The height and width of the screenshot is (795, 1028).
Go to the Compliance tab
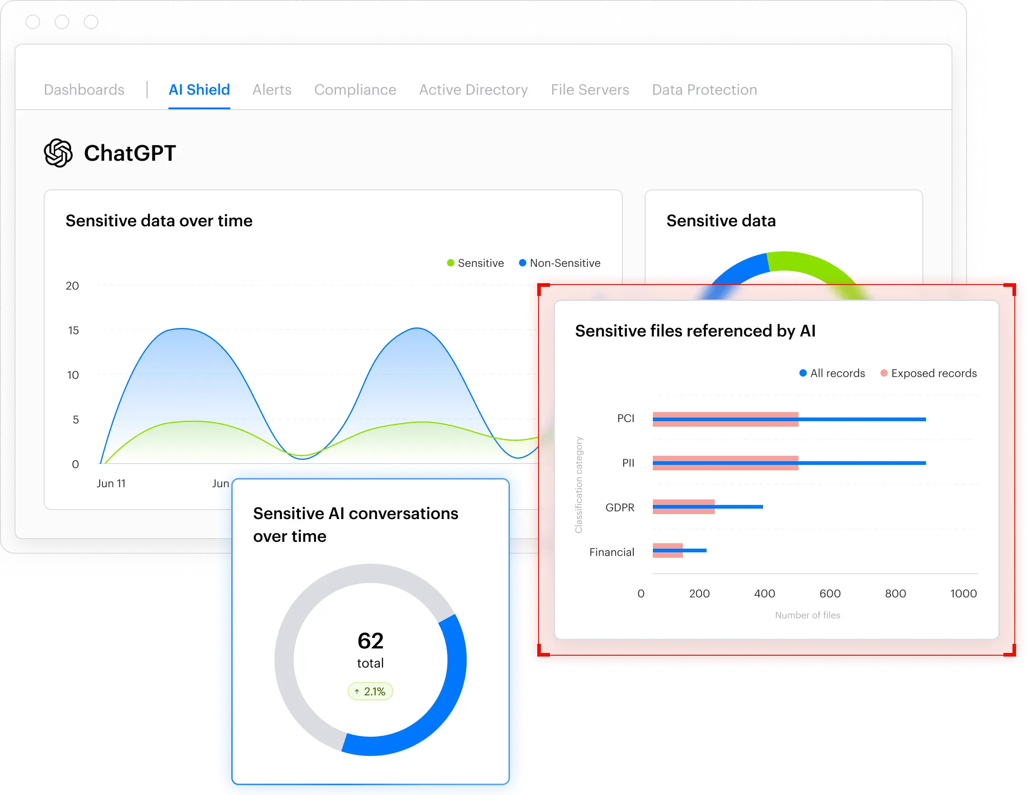pos(355,89)
